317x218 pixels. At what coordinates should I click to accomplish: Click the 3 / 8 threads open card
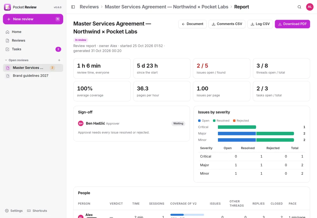tap(281, 68)
